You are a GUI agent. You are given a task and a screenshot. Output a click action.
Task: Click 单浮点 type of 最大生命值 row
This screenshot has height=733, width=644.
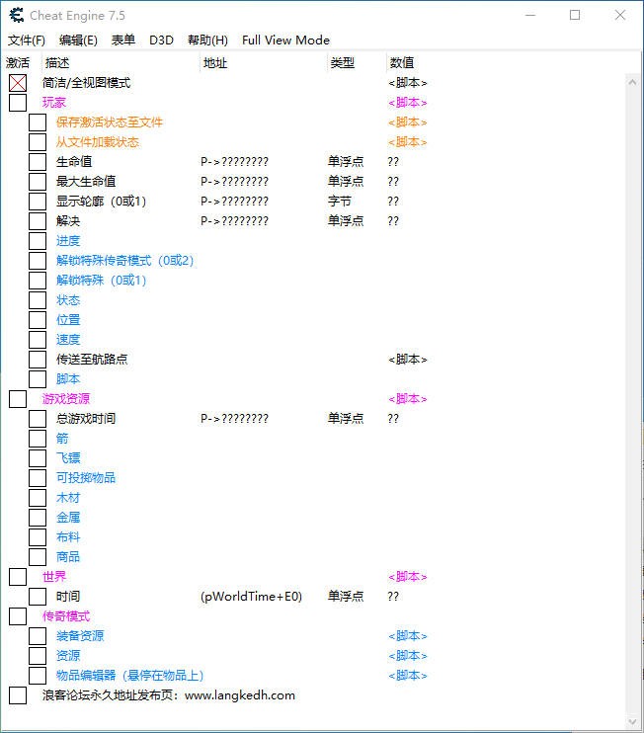[x=346, y=182]
